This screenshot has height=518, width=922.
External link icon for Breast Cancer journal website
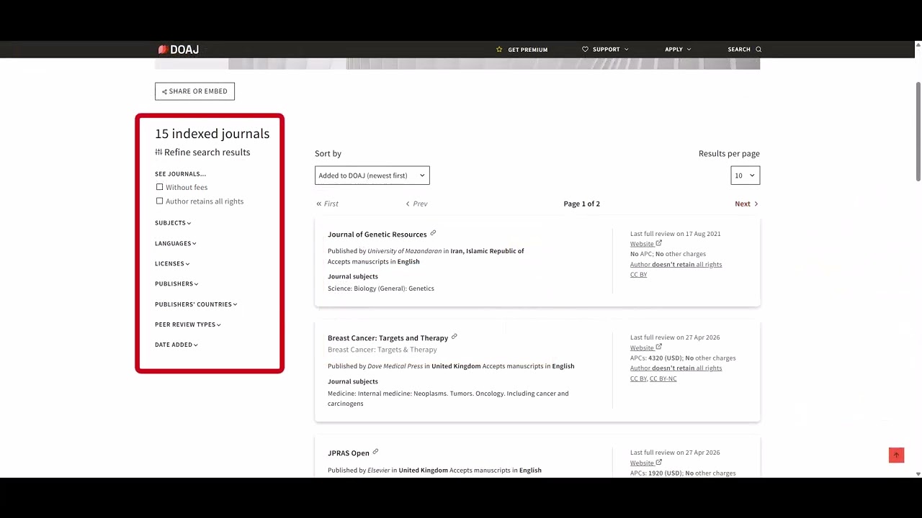pos(659,347)
